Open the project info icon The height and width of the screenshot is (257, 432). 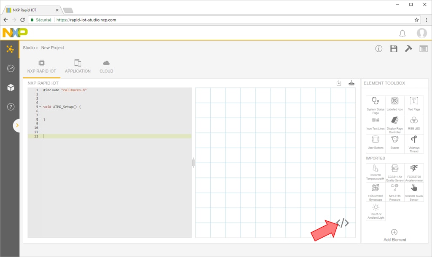[379, 49]
